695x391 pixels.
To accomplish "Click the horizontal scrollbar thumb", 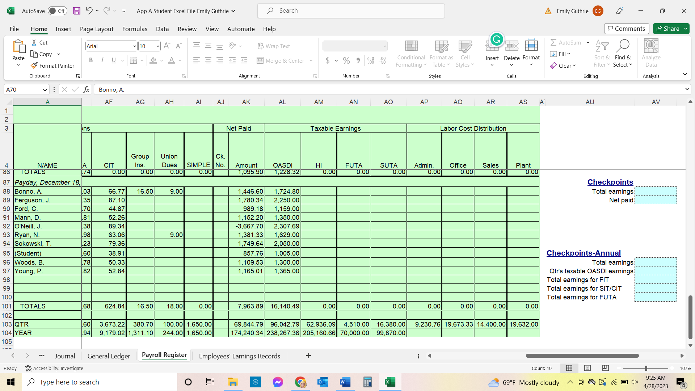I will point(582,356).
